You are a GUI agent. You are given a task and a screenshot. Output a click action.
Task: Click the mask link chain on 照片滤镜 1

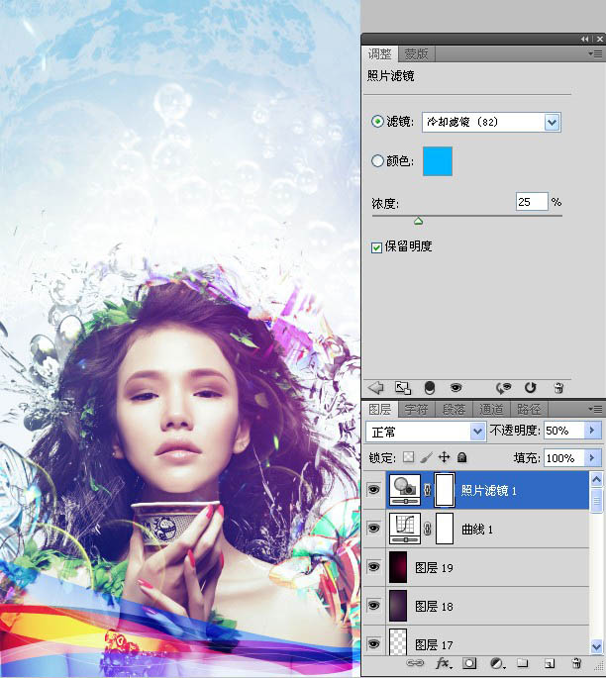(x=428, y=490)
